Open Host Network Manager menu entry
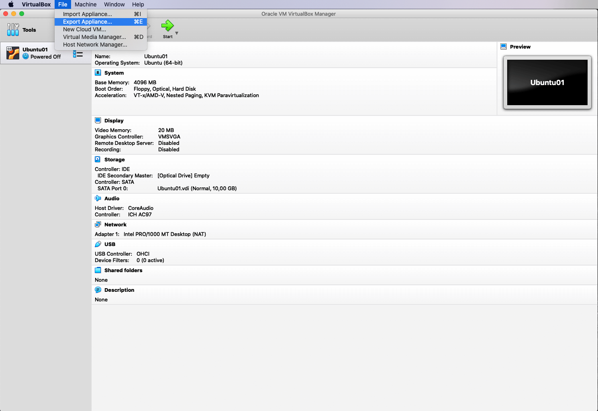The width and height of the screenshot is (598, 411). 101,45
